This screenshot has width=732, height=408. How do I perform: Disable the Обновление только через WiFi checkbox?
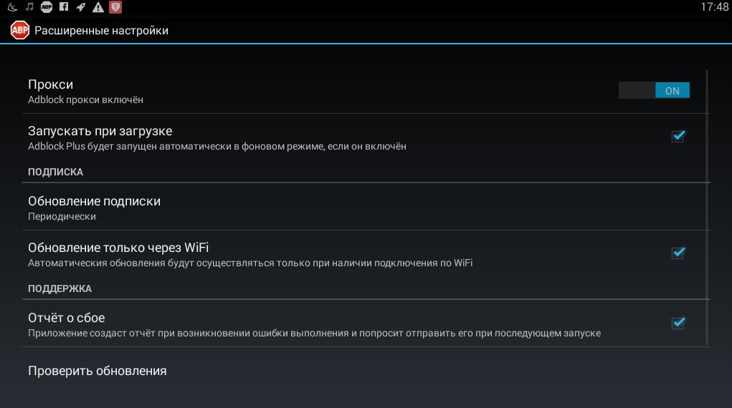pos(678,253)
